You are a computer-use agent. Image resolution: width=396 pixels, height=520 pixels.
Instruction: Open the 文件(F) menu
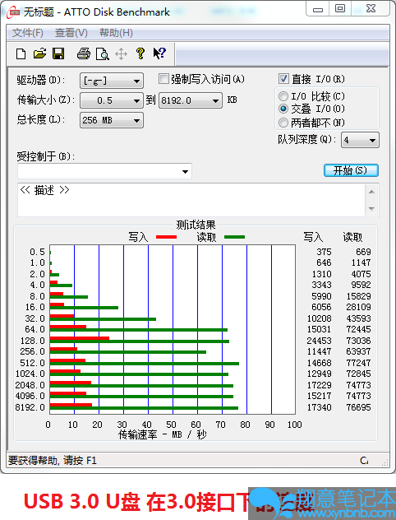[x=28, y=33]
